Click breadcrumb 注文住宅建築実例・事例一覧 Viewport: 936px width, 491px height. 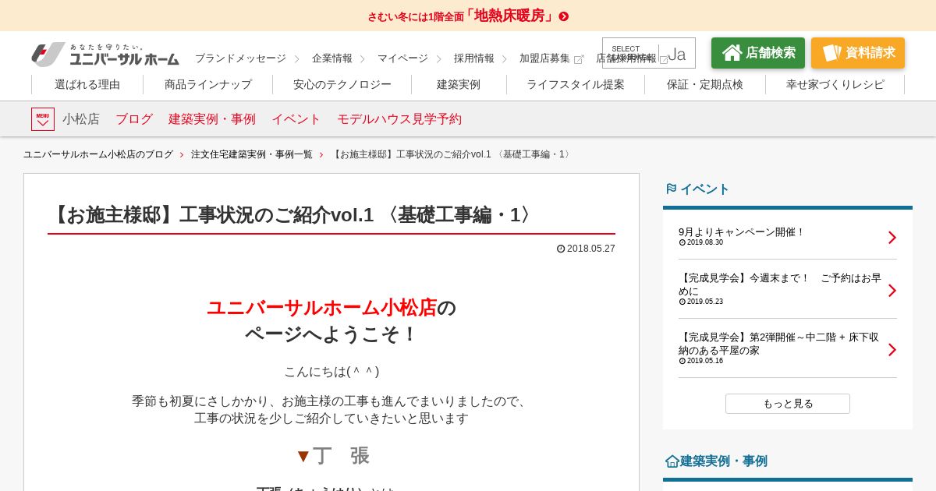pos(252,154)
